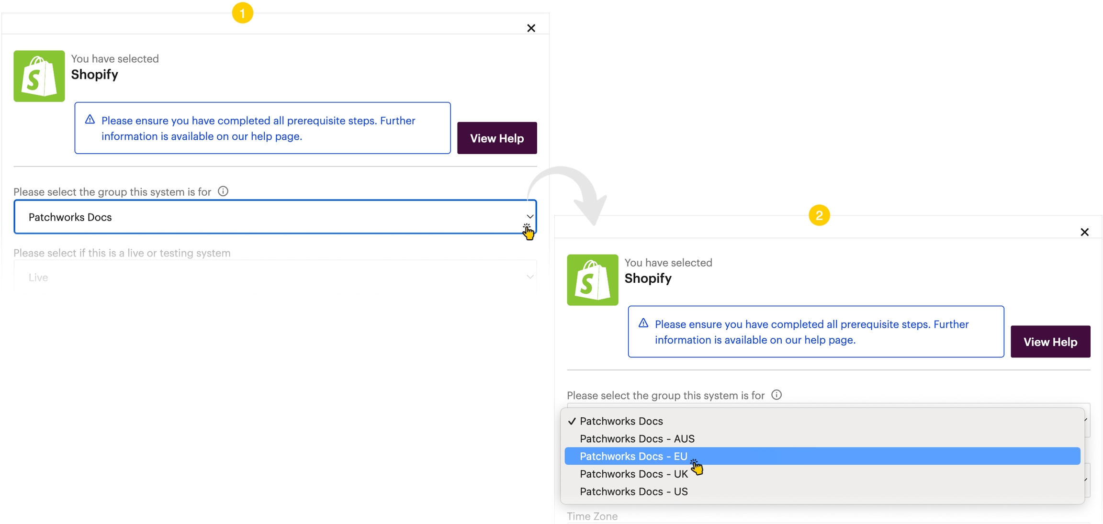Click info icon beside group label, panel 1
Screen dimensions: 1103x524
pyautogui.click(x=223, y=191)
